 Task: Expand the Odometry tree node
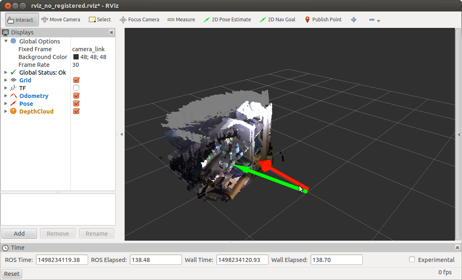(x=6, y=96)
